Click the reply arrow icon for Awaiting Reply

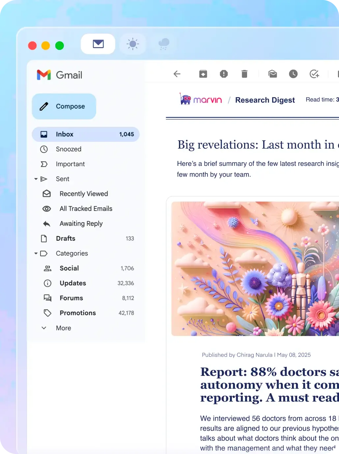tap(47, 224)
